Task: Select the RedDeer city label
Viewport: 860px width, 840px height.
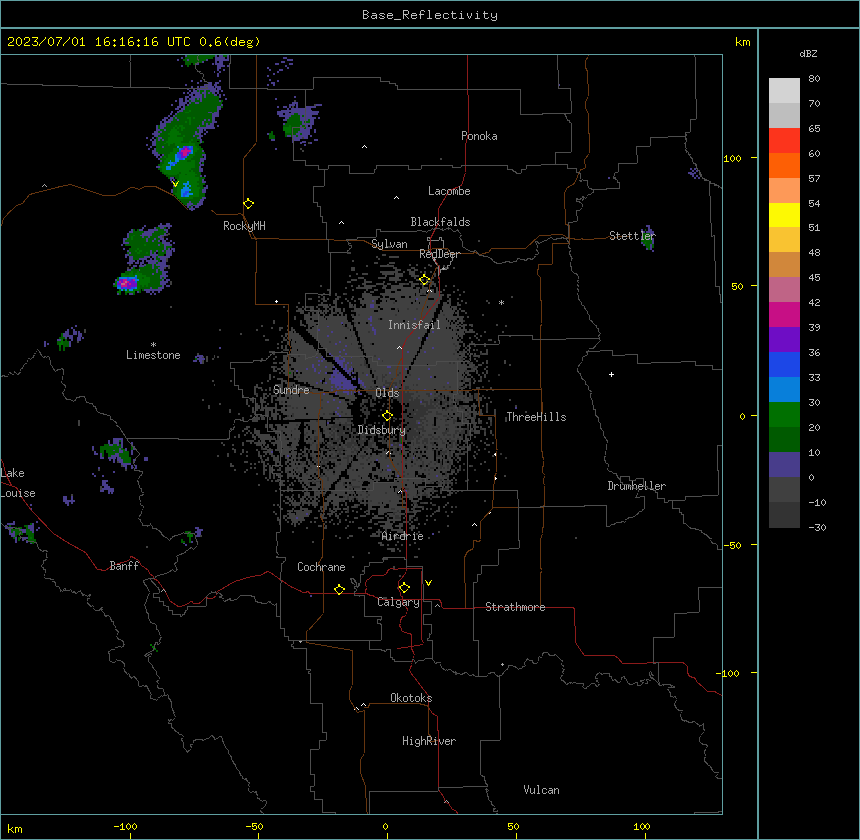Action: 439,254
